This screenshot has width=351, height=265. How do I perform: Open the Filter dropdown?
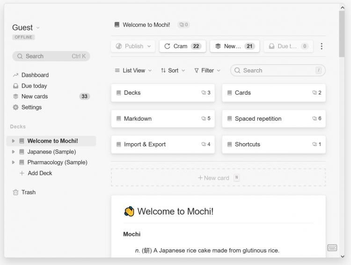(207, 71)
